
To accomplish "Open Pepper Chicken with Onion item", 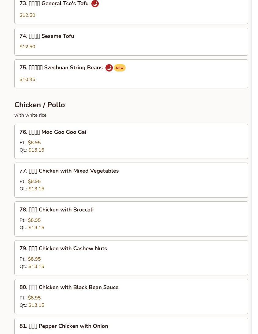I will 131,326.
